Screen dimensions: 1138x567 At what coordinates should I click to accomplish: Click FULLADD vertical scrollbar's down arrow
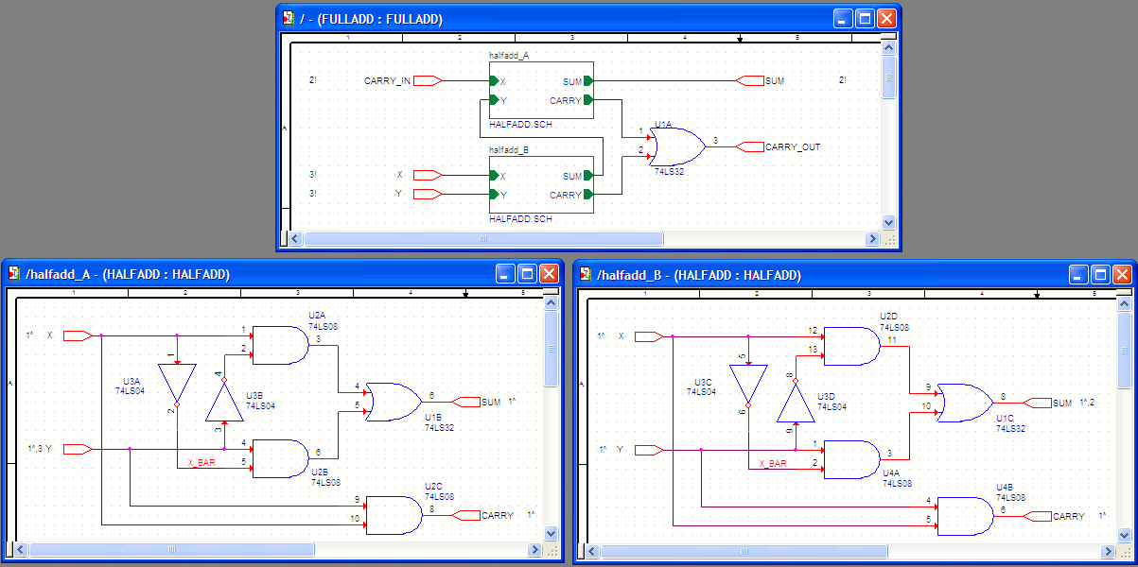(x=888, y=222)
